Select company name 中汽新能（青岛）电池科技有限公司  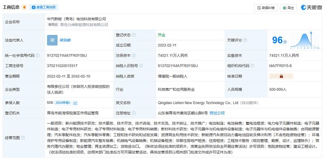coord(76,19)
